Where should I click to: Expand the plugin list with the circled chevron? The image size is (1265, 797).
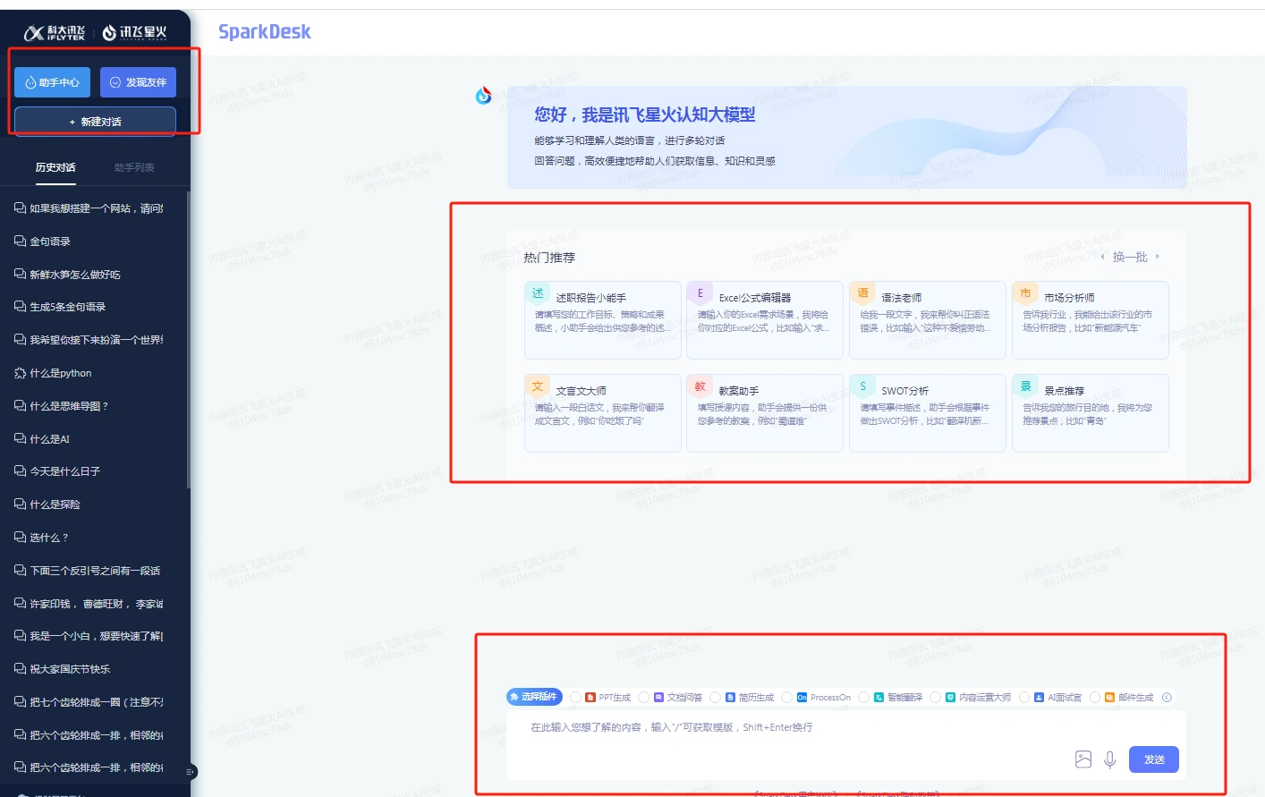[x=1167, y=698]
